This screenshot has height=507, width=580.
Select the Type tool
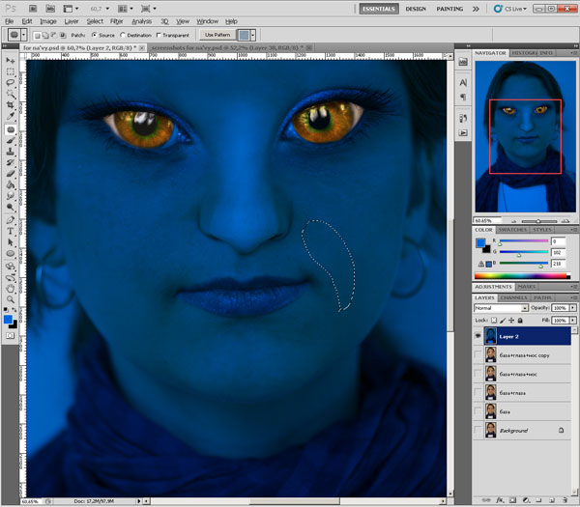[11, 230]
